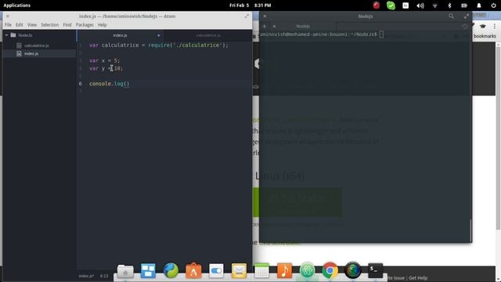Open the Selection menu in Atom
Image resolution: width=501 pixels, height=282 pixels.
(x=50, y=24)
